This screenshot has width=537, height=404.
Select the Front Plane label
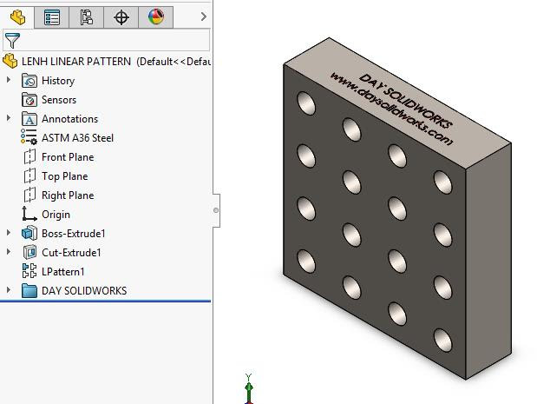click(68, 157)
